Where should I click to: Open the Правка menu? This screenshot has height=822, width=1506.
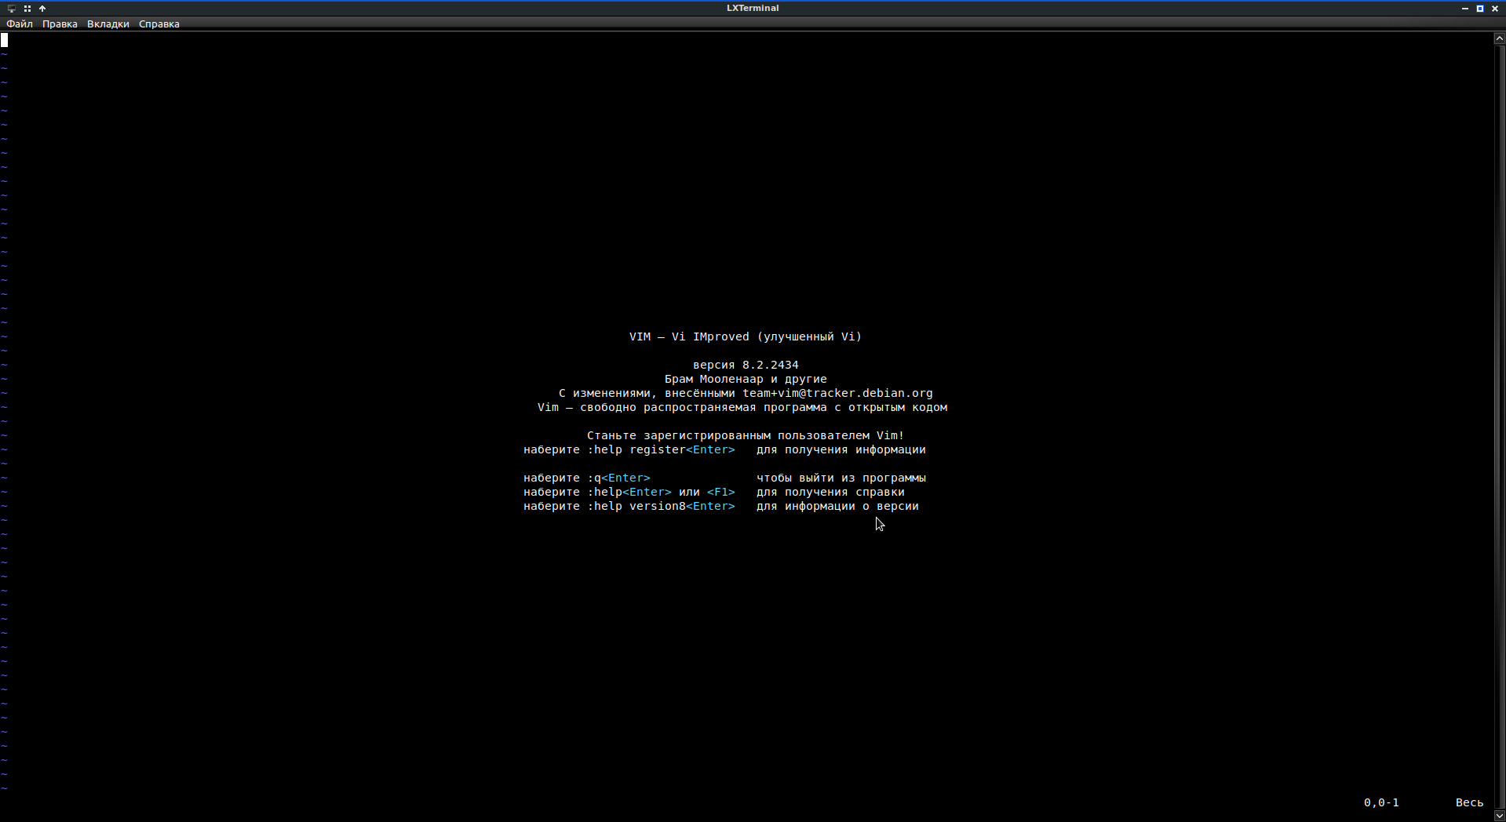point(60,24)
